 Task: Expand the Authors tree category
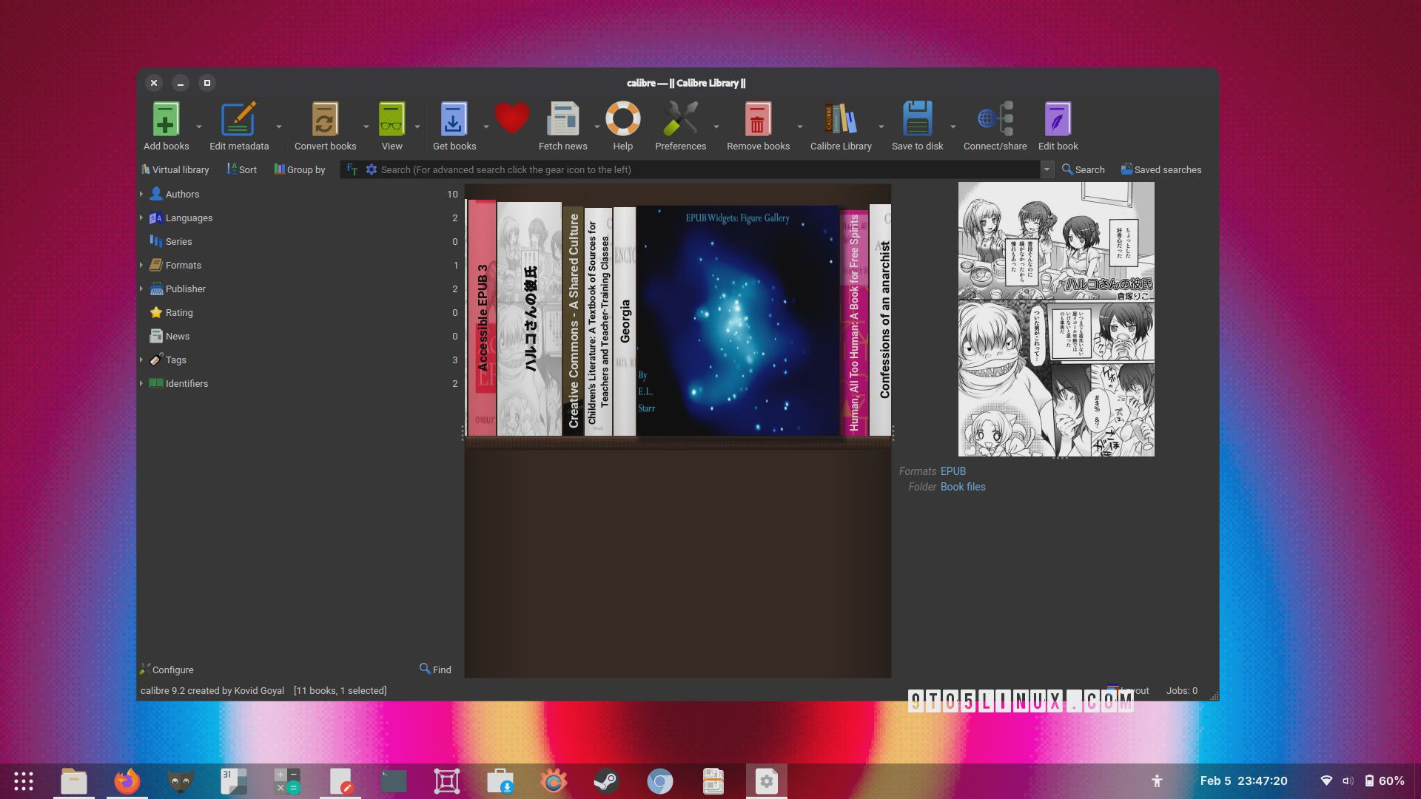(141, 194)
